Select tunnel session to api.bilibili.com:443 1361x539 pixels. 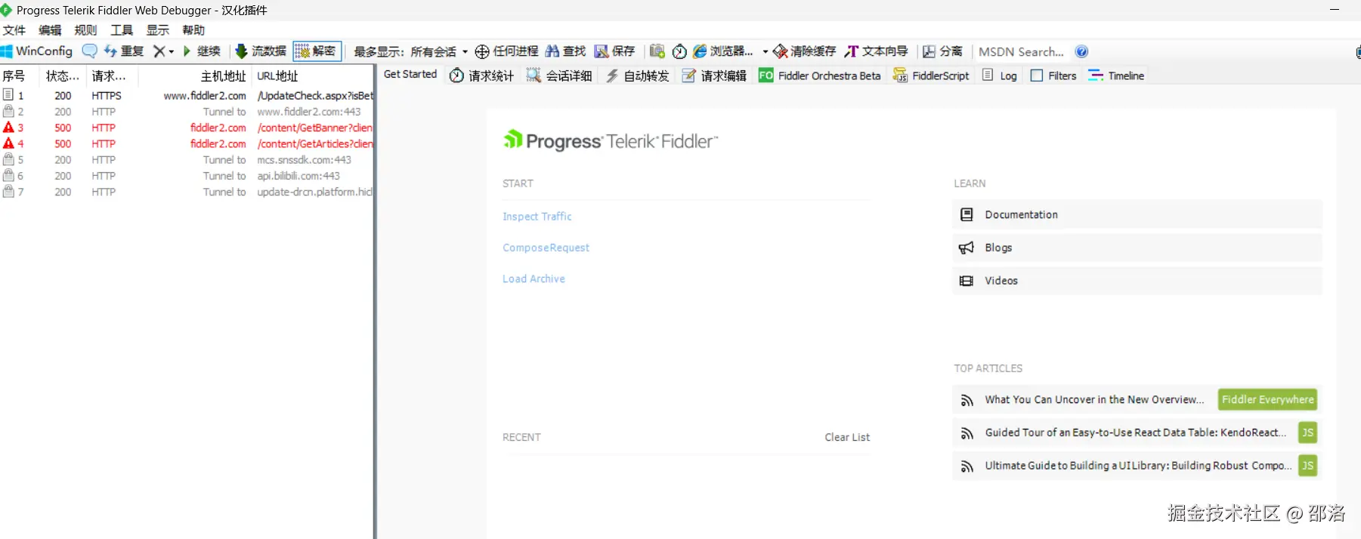[x=187, y=176]
